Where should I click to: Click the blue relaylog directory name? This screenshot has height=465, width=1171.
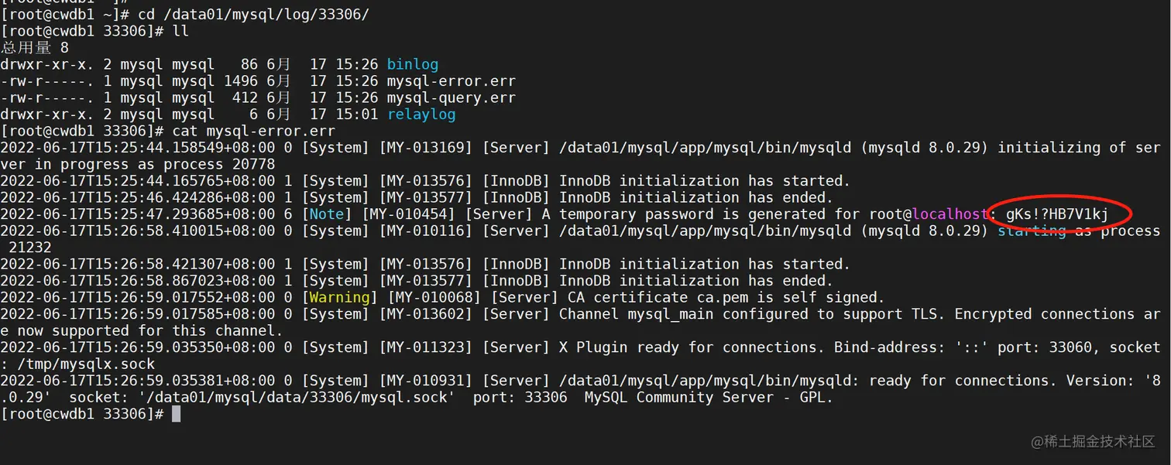(421, 115)
